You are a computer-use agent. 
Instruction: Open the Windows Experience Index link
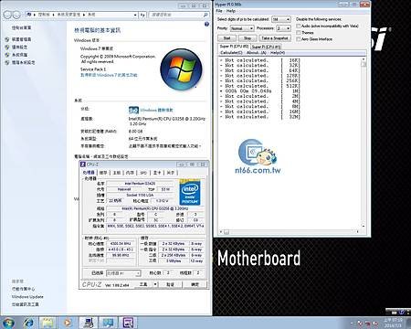[156, 110]
